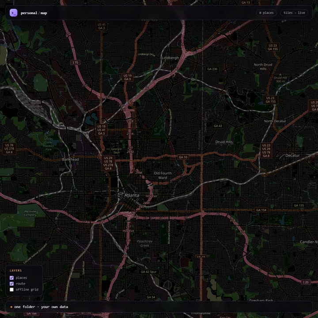
Task: Click the I 20 highway shield
Action: tap(306, 282)
